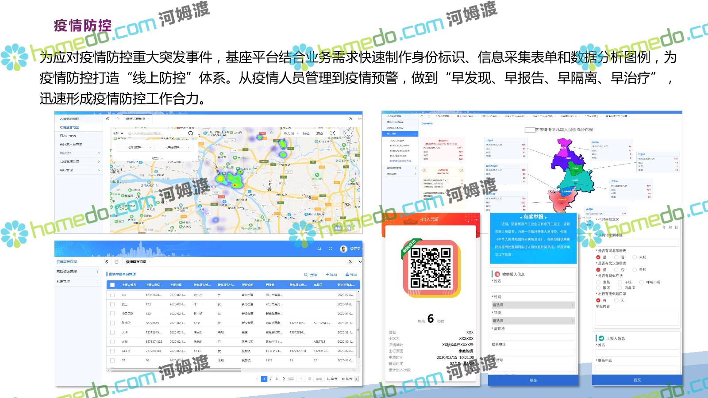Open the 性别 请选择 dropdown
The height and width of the screenshot is (398, 708).
(533, 305)
